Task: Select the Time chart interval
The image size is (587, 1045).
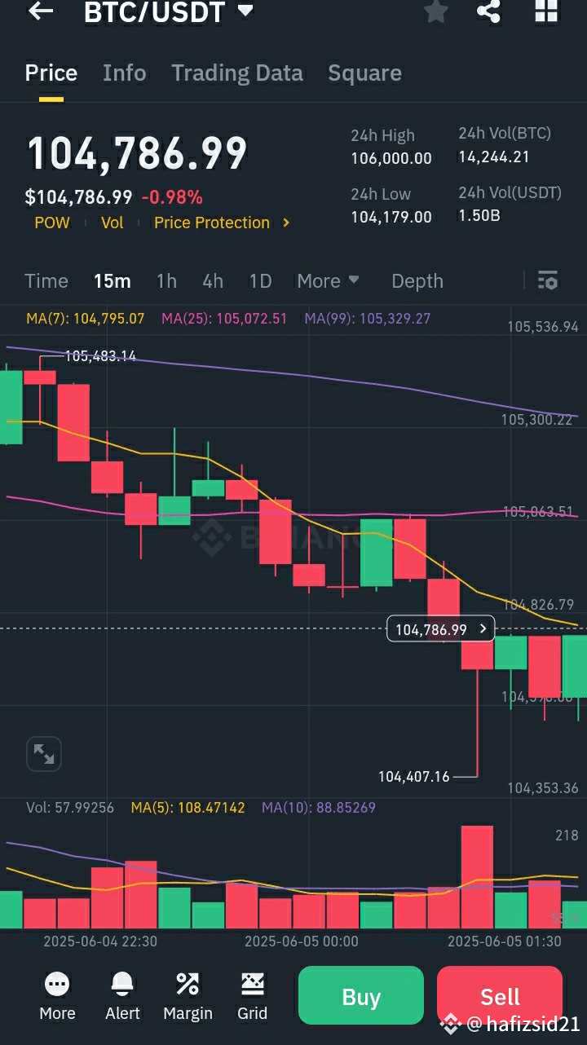Action: click(46, 281)
